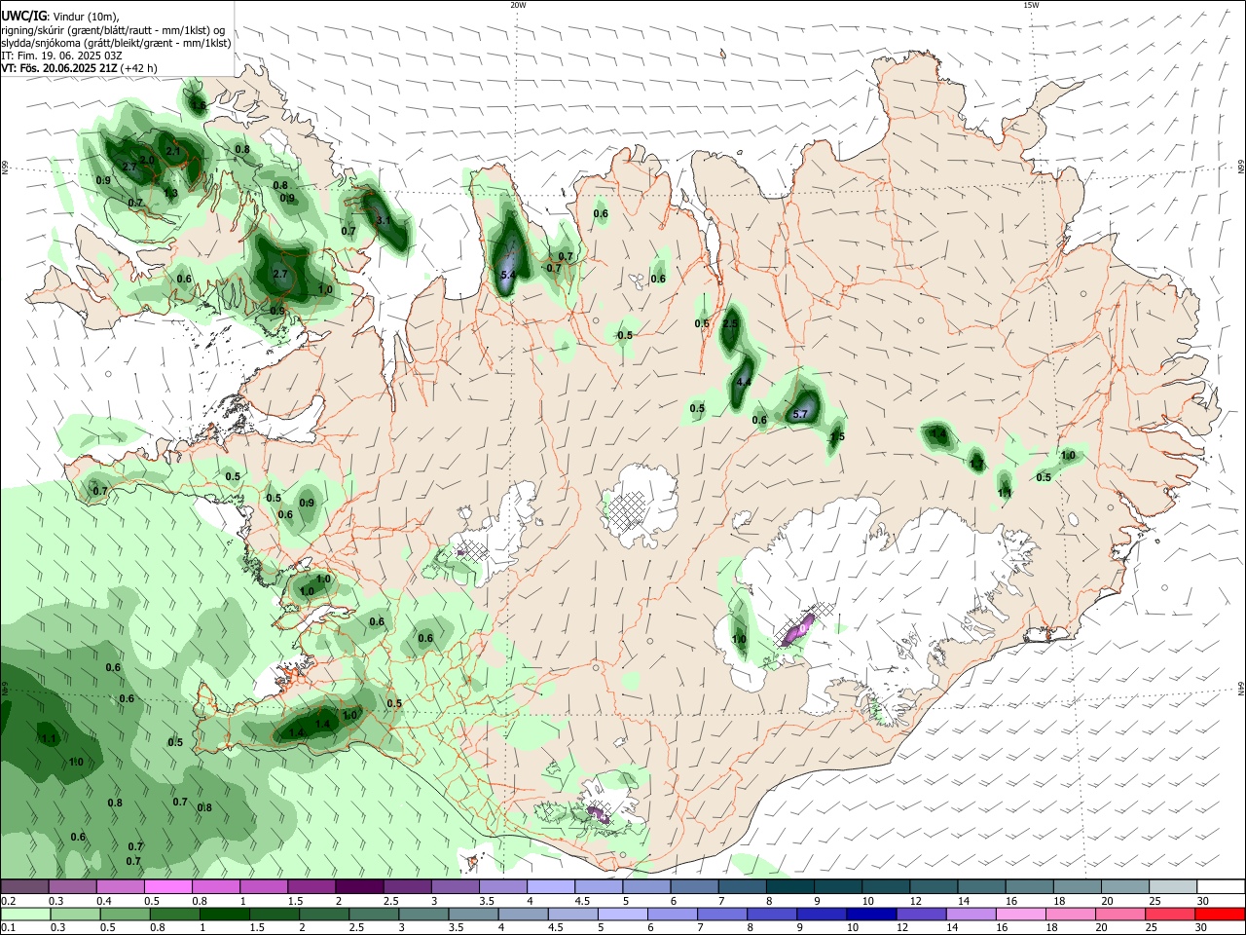Click the 30 label on the rain scale

coord(1202,927)
